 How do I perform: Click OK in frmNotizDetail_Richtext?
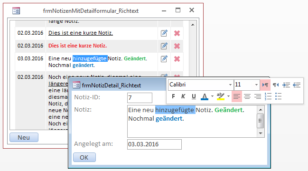[84, 157]
